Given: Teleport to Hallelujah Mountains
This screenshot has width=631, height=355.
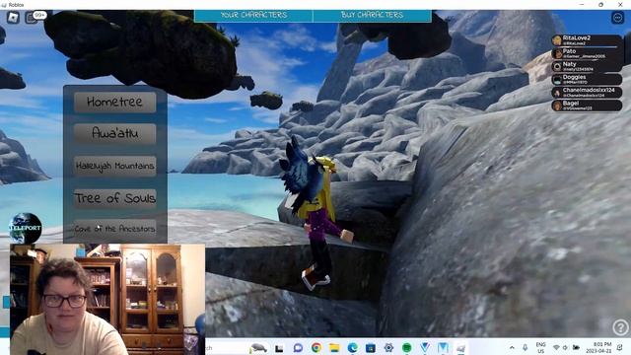Looking at the screenshot, I should [x=115, y=166].
